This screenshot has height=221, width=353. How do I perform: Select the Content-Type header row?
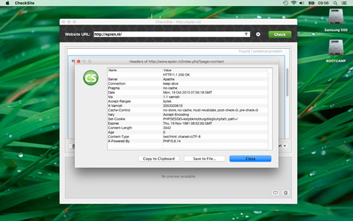click(x=188, y=137)
